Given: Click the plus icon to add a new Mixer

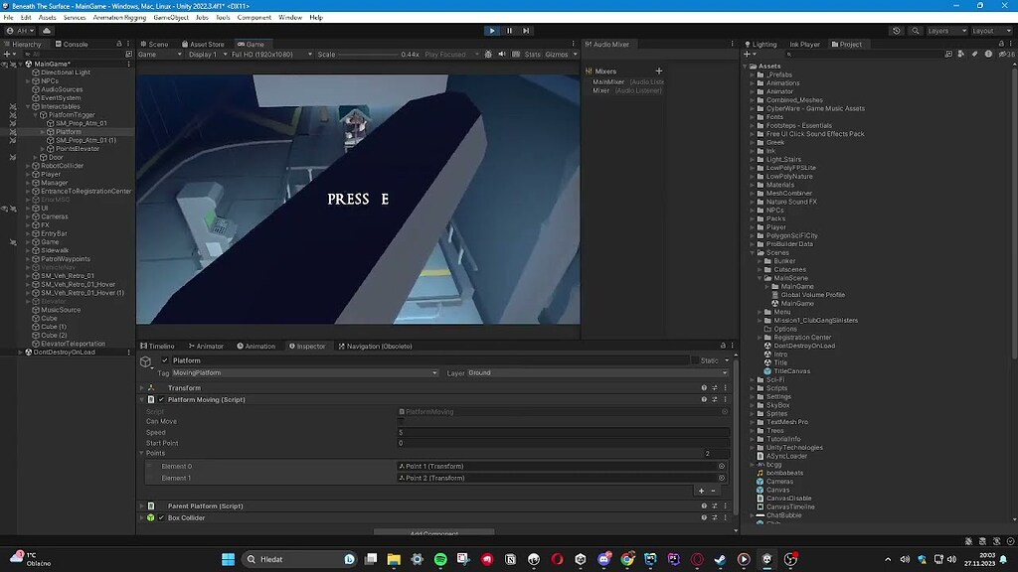Looking at the screenshot, I should [658, 71].
